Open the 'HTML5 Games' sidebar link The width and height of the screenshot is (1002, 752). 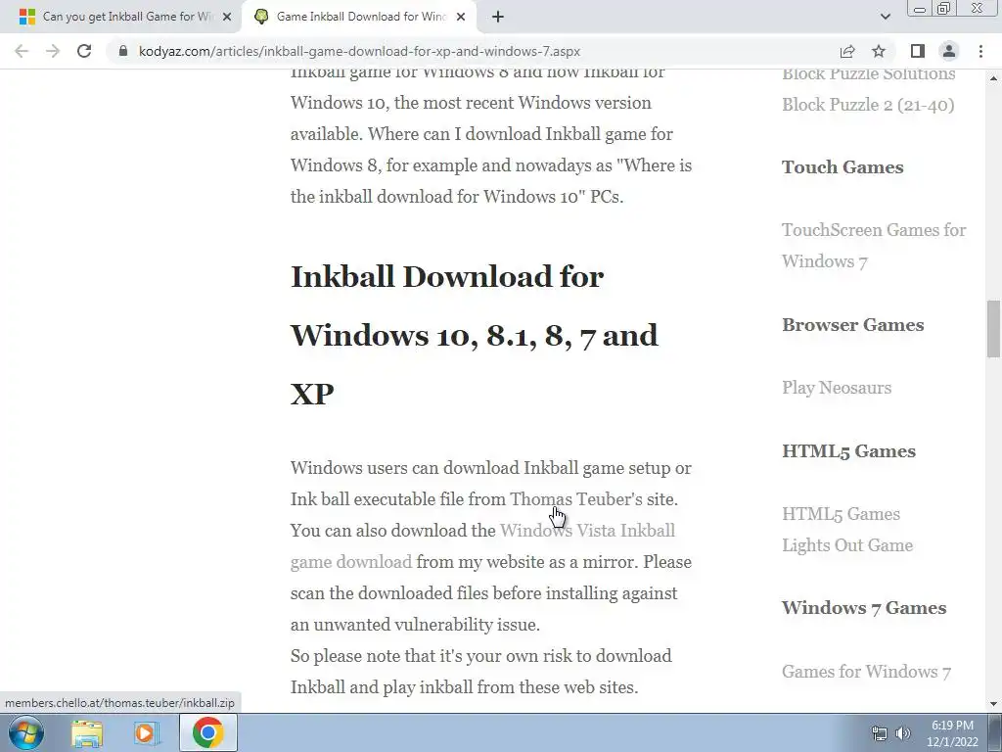841,514
